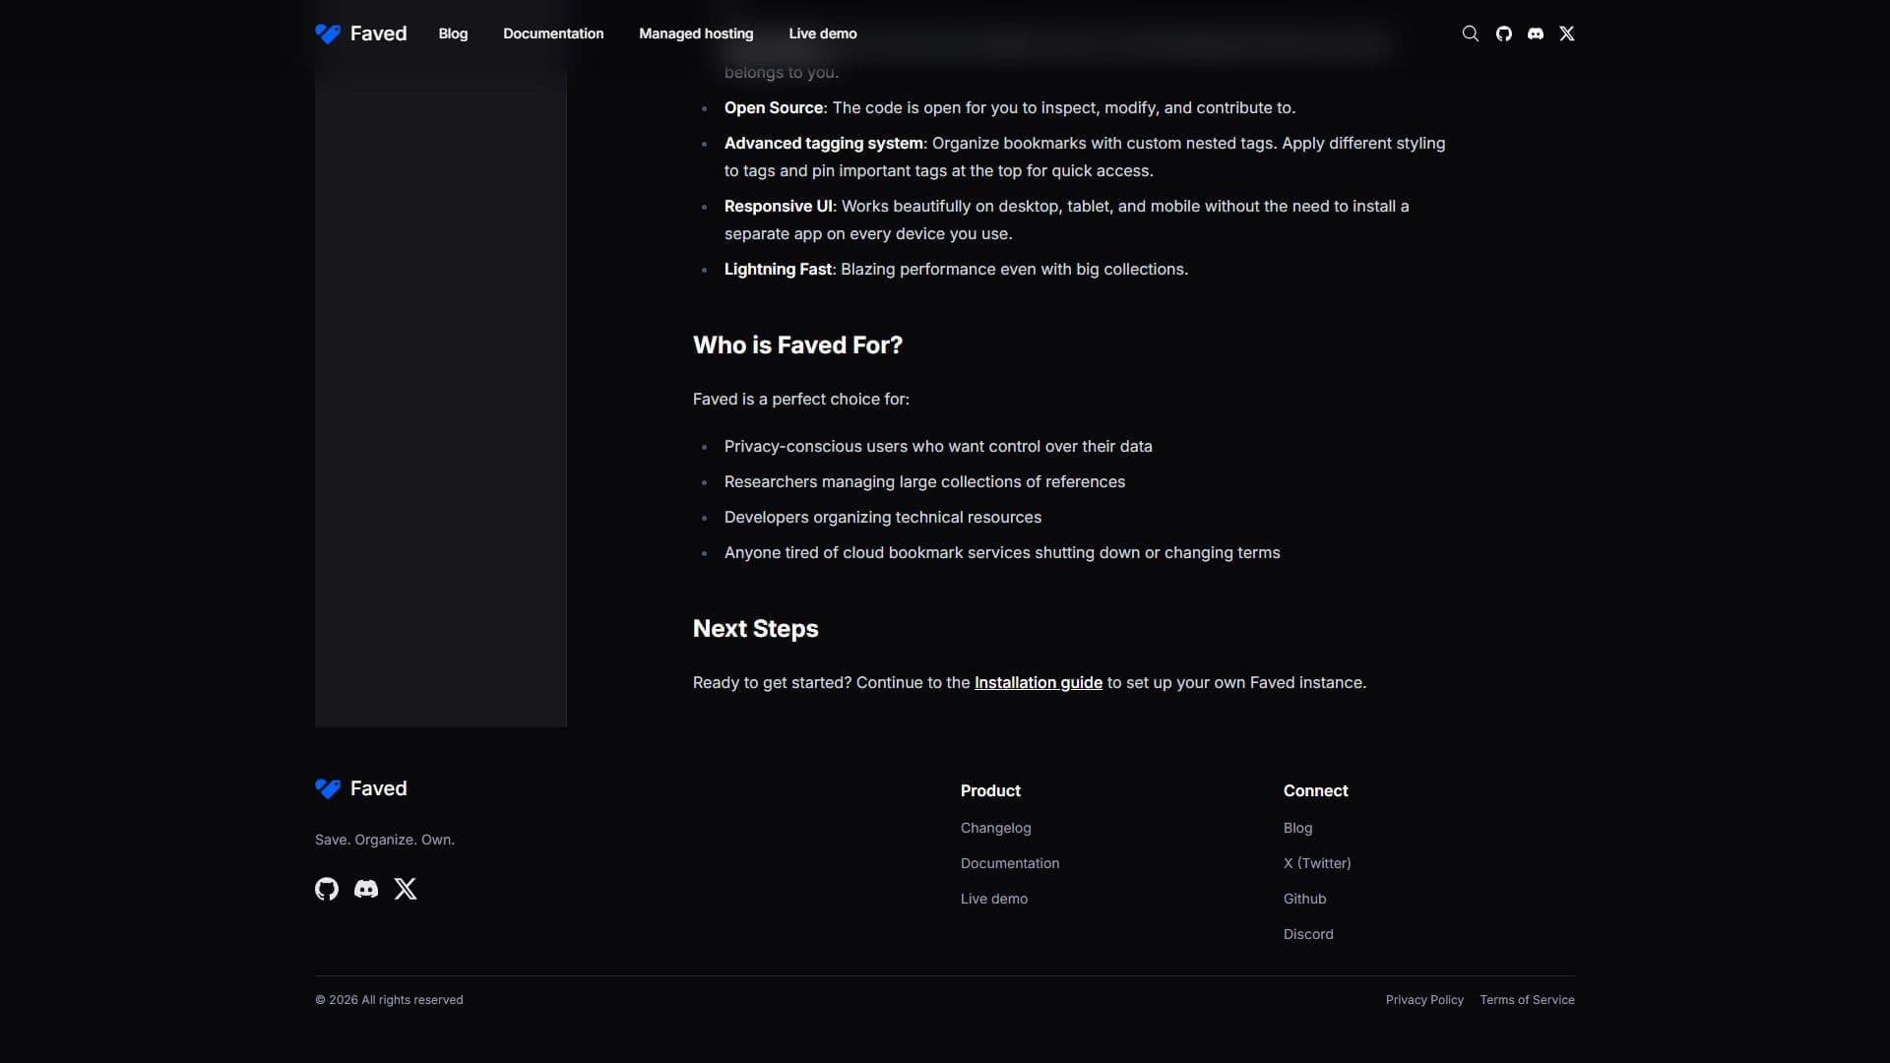Viewport: 1890px width, 1063px height.
Task: Open Github link under Connect footer
Action: [x=1304, y=899]
